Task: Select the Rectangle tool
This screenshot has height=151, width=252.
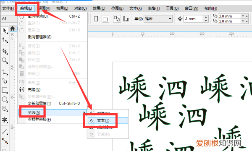Action: pos(5,90)
